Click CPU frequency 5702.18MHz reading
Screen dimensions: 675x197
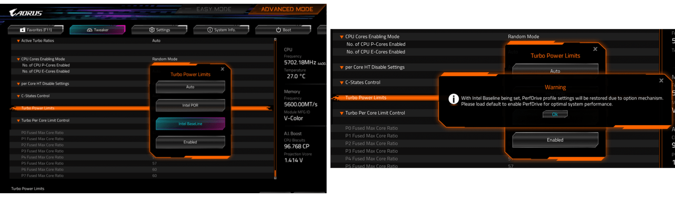pos(300,62)
